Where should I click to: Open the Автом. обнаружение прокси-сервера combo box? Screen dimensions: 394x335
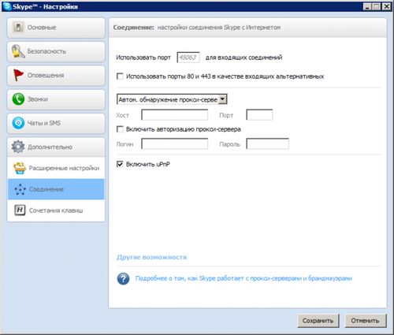pos(172,99)
